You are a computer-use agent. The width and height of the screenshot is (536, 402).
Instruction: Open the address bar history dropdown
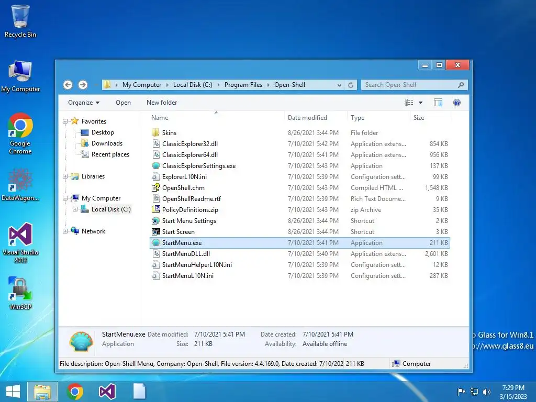(x=339, y=85)
